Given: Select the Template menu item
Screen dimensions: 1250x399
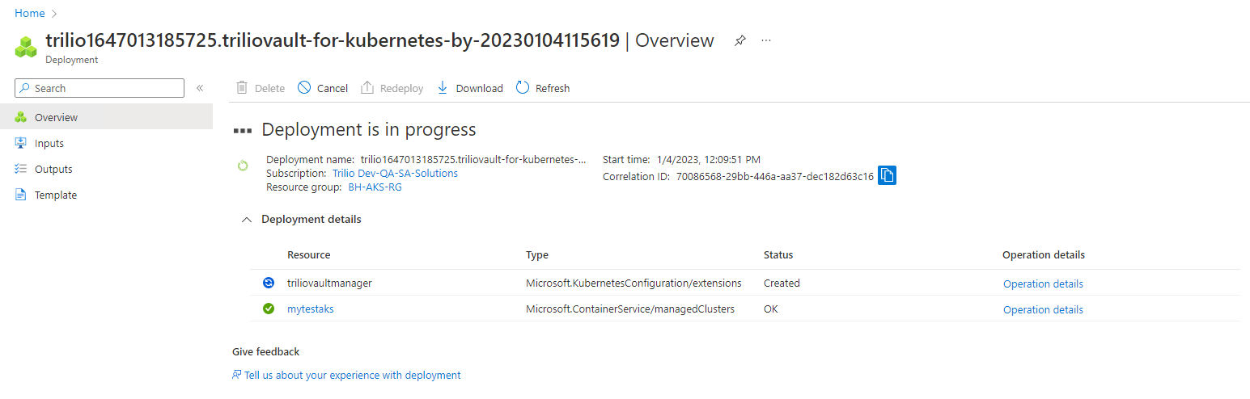Looking at the screenshot, I should pyautogui.click(x=55, y=195).
